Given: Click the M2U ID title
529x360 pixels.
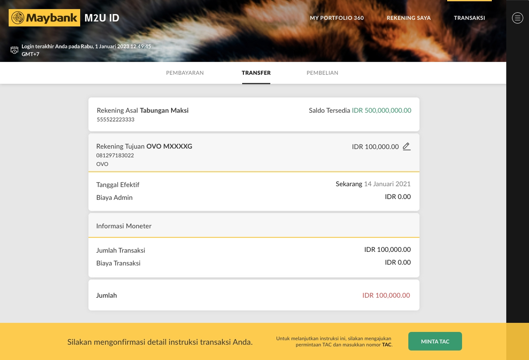Looking at the screenshot, I should click(x=102, y=18).
